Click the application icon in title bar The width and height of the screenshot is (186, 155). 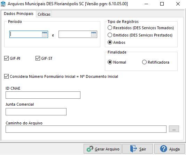click(x=3, y=4)
